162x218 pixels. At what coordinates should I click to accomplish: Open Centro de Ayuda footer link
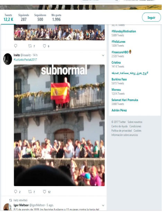[x=119, y=126]
